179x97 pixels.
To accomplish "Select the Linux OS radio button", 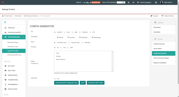I will 64,32.
